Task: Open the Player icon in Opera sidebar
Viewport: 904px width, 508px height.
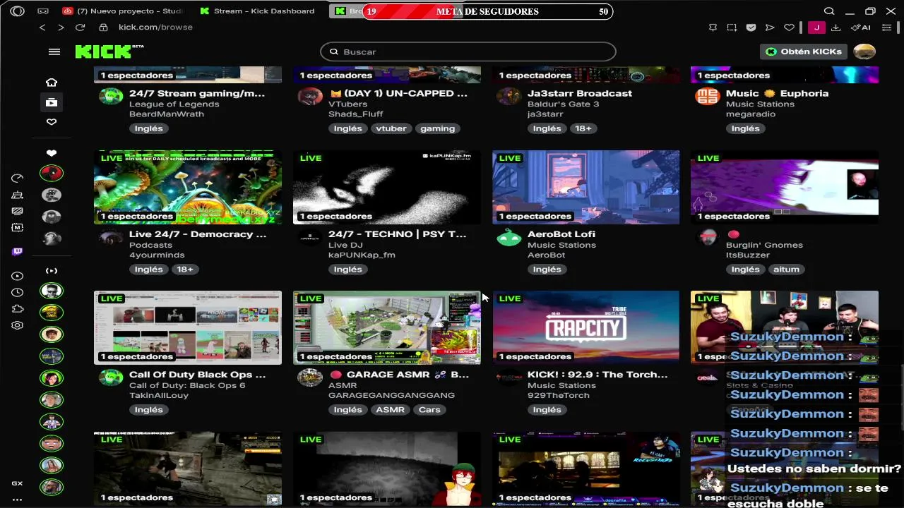Action: point(18,276)
